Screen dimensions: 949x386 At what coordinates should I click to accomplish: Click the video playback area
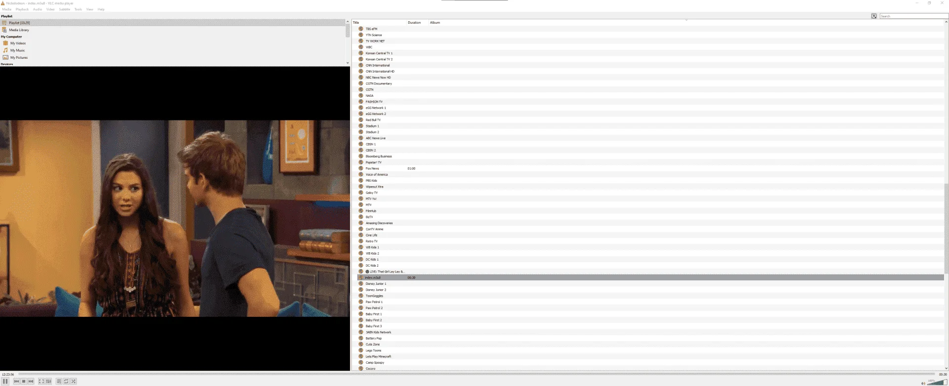click(175, 218)
